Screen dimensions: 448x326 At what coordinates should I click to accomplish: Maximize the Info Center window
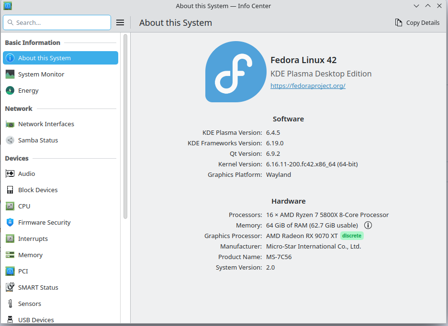point(428,6)
